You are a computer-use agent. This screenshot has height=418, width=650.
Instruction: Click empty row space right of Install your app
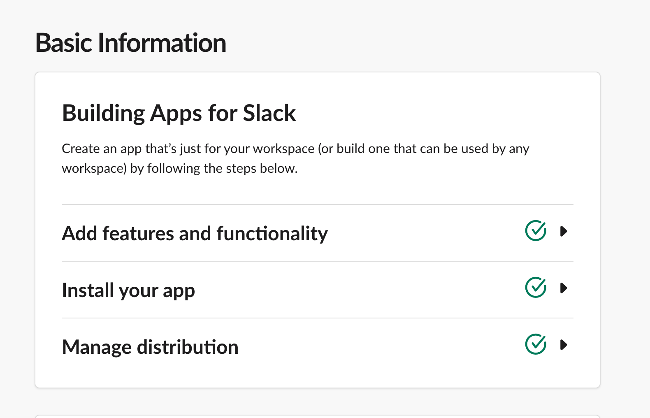click(x=358, y=290)
